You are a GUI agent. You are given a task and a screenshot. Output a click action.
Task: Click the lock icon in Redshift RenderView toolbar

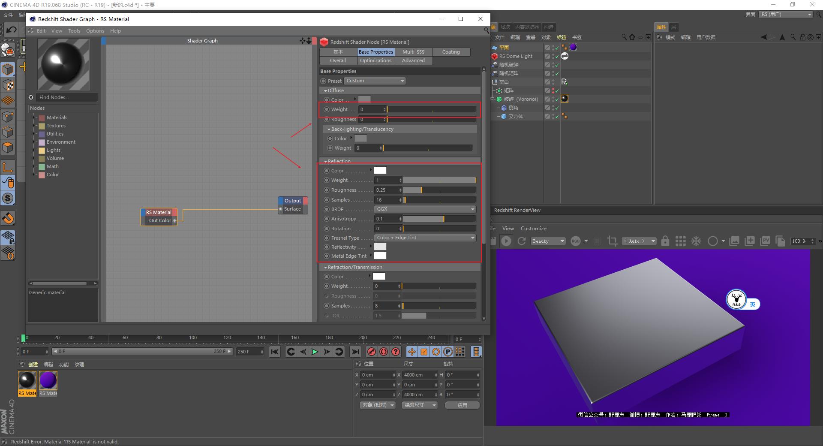[x=665, y=241]
